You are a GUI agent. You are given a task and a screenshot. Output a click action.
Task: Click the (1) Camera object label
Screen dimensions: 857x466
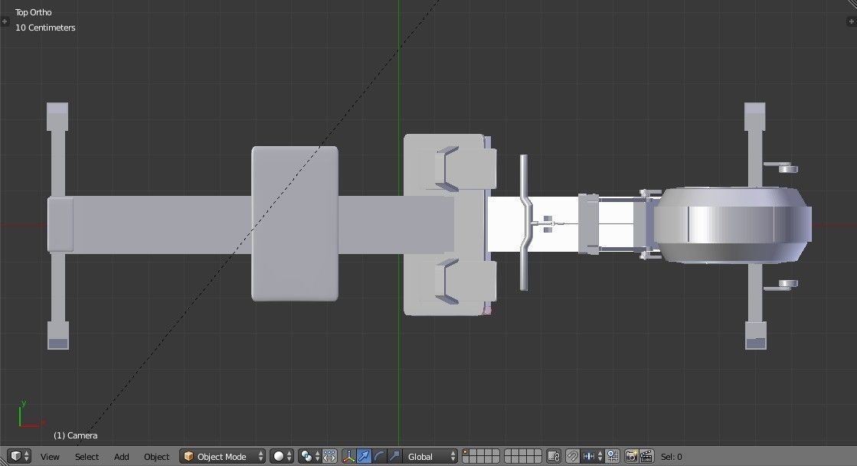pos(75,435)
